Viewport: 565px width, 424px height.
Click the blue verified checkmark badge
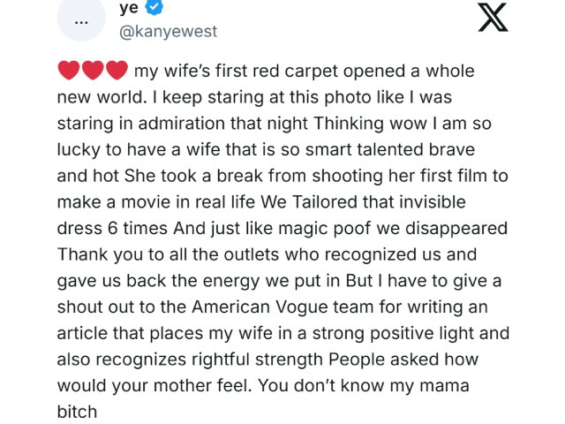(154, 7)
